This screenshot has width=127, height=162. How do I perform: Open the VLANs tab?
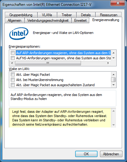click(x=47, y=15)
